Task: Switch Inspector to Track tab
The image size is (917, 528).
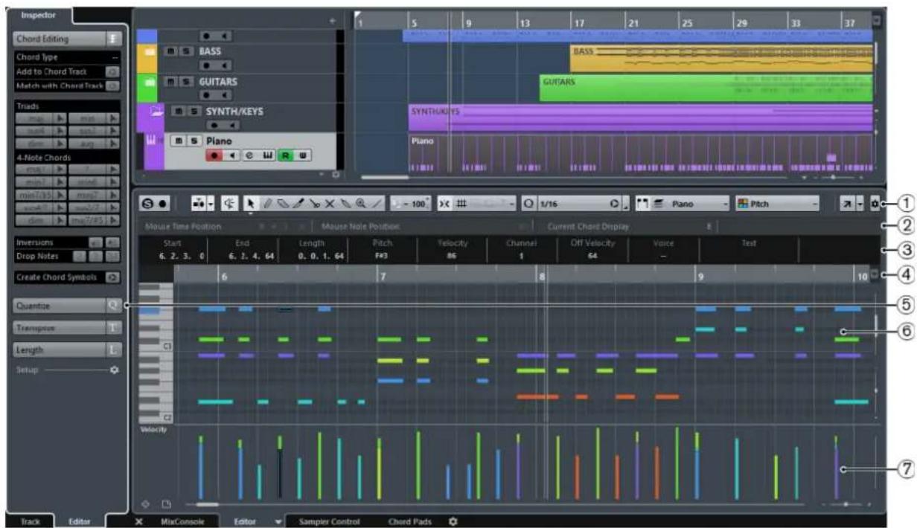Action: click(x=30, y=522)
